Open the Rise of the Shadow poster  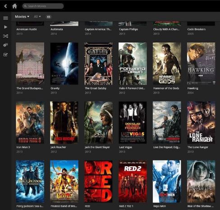[201, 182]
